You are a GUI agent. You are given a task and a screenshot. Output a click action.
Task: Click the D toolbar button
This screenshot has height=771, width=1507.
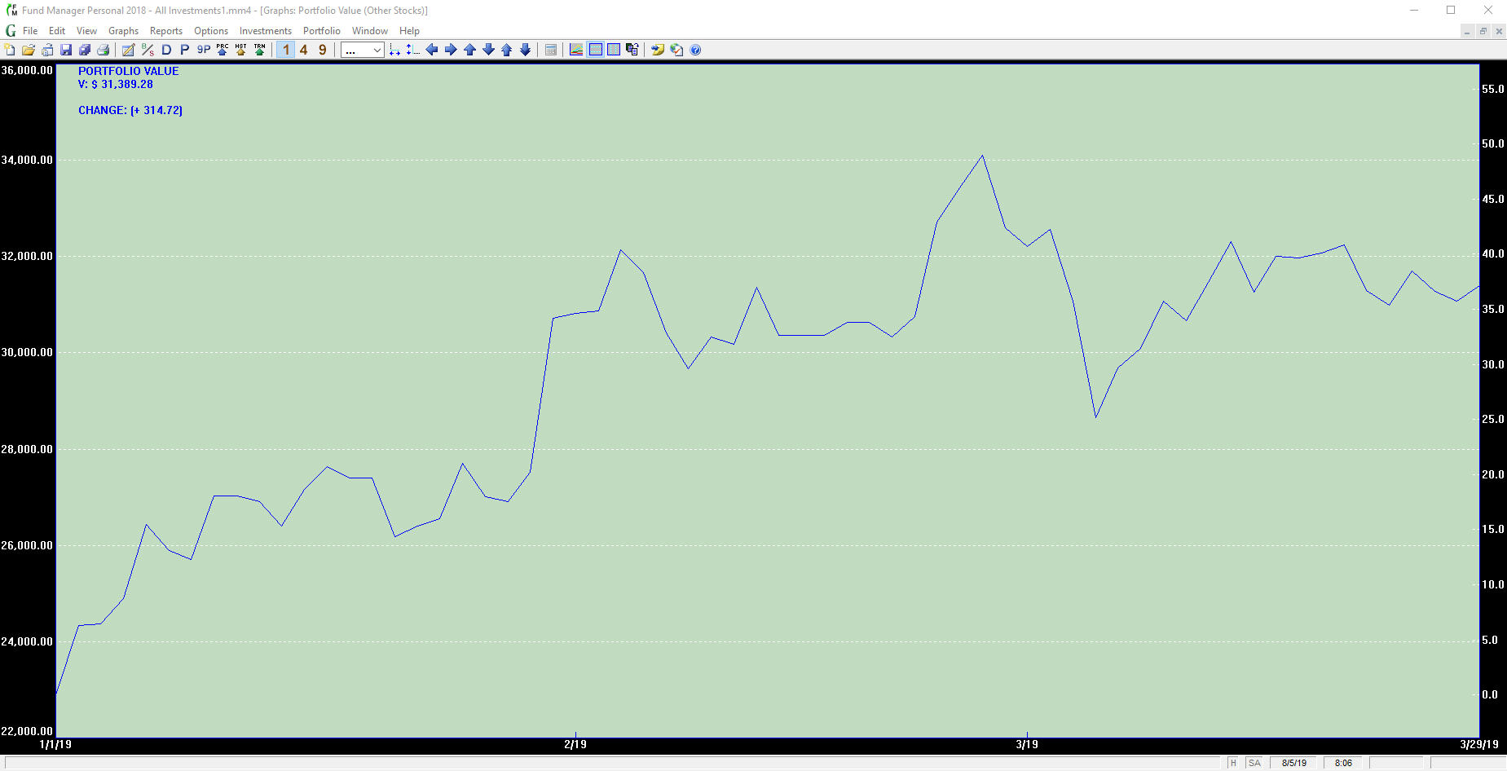point(166,50)
